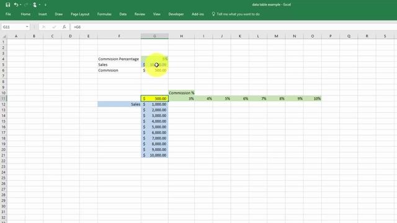The height and width of the screenshot is (223, 397).
Task: Open the Data ribbon tab
Action: click(123, 14)
